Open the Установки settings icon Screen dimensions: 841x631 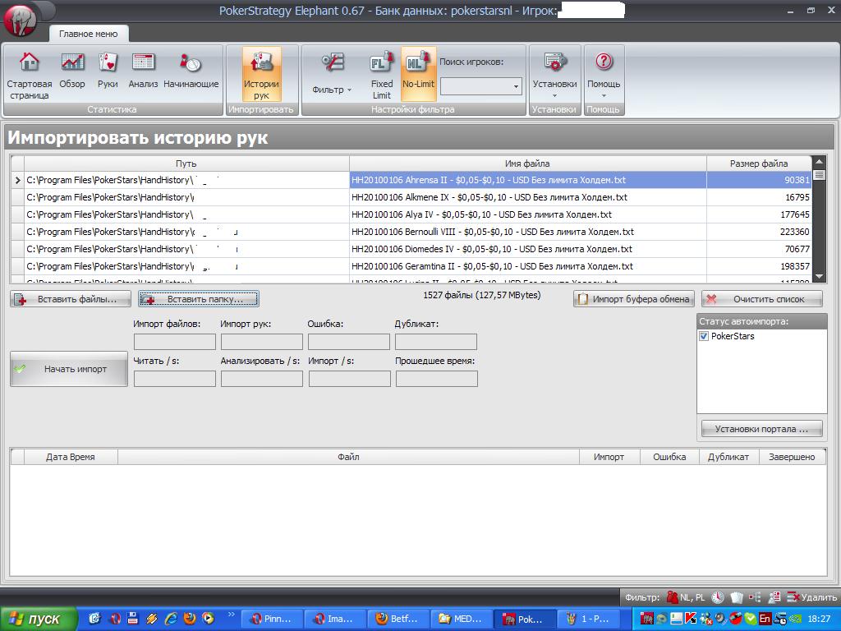(x=554, y=62)
